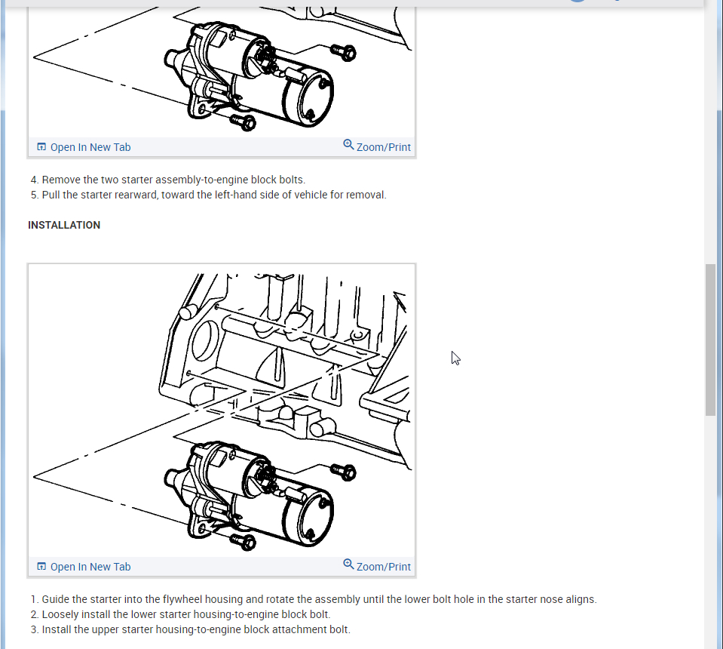The width and height of the screenshot is (723, 649).
Task: Click the inner page scrollbar thumb
Action: [x=710, y=340]
